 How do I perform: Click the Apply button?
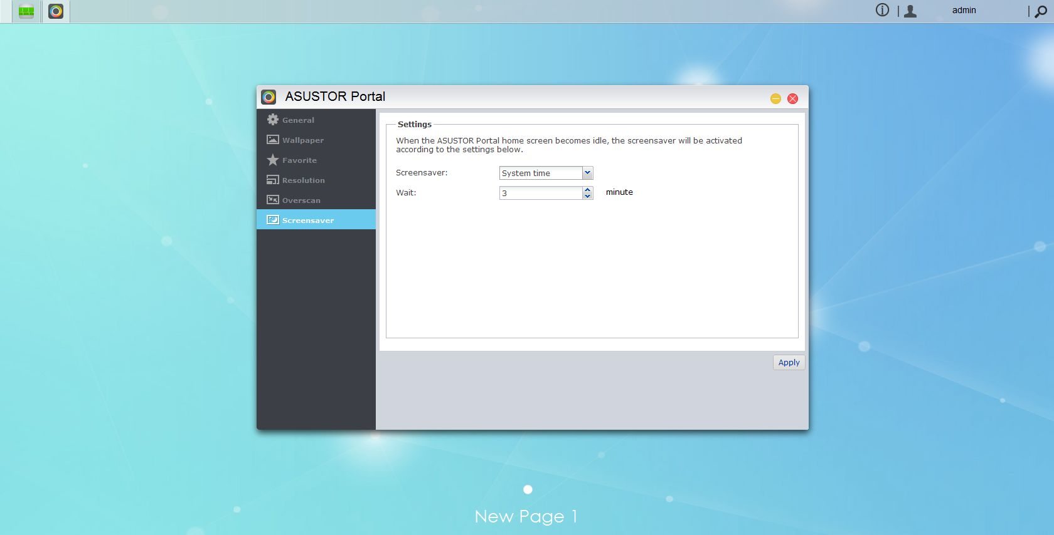point(789,362)
